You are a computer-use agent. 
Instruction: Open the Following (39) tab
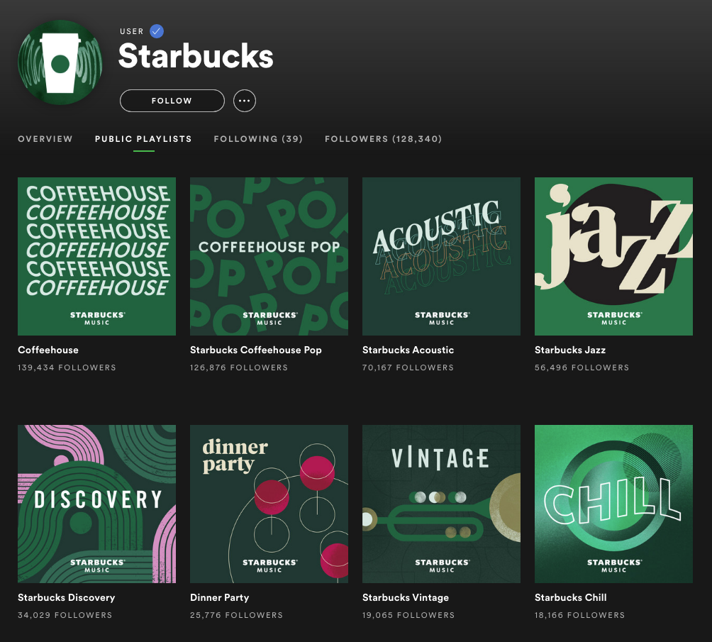click(x=258, y=138)
